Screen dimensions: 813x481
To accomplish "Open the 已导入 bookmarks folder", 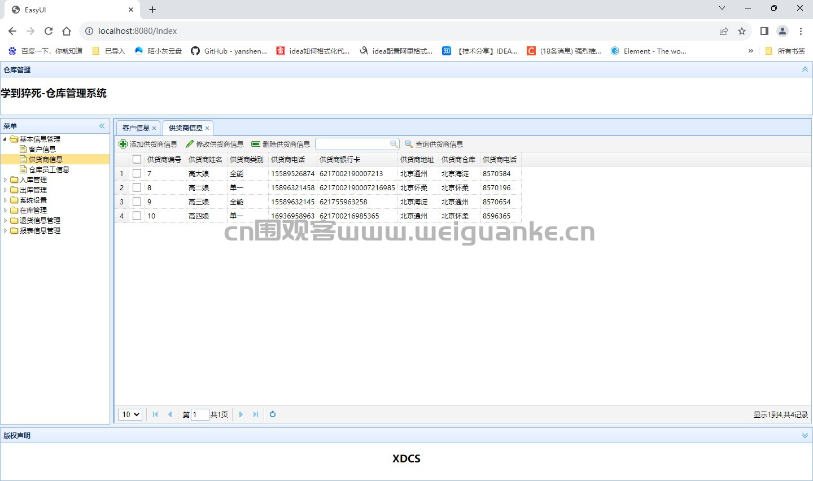I will pos(109,51).
